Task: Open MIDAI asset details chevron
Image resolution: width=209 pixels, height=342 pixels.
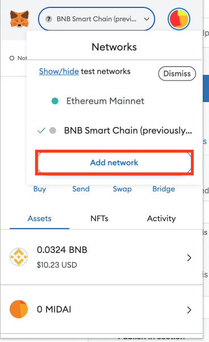Action: coord(189,310)
